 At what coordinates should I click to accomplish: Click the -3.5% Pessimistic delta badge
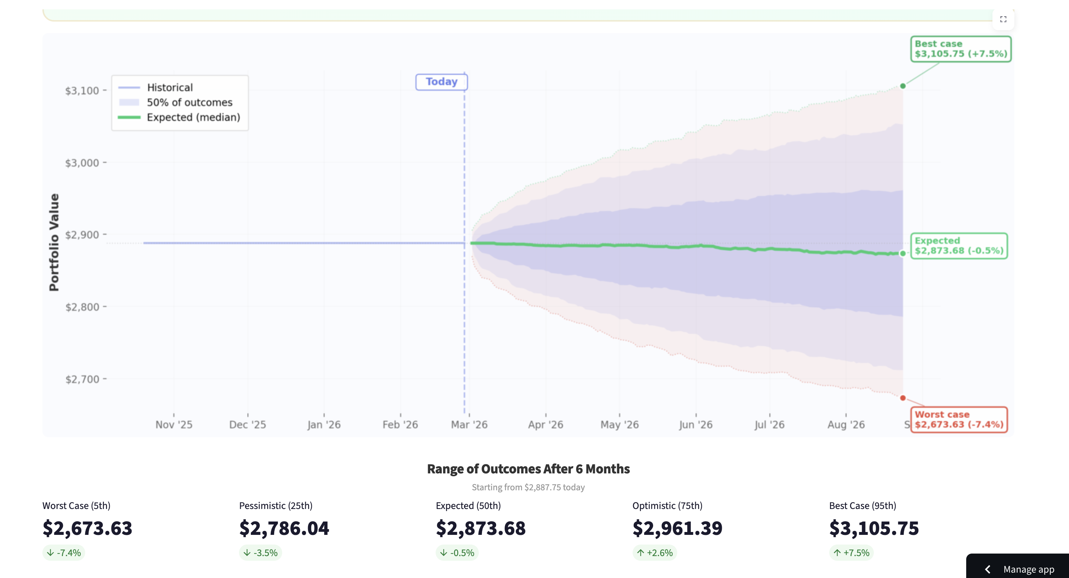[x=260, y=553]
